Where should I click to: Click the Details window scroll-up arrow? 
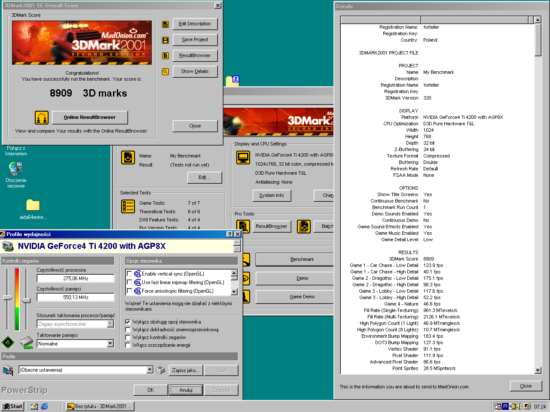click(538, 20)
